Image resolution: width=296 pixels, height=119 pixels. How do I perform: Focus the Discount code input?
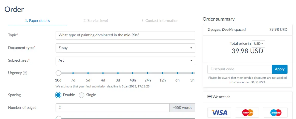pos(239,69)
